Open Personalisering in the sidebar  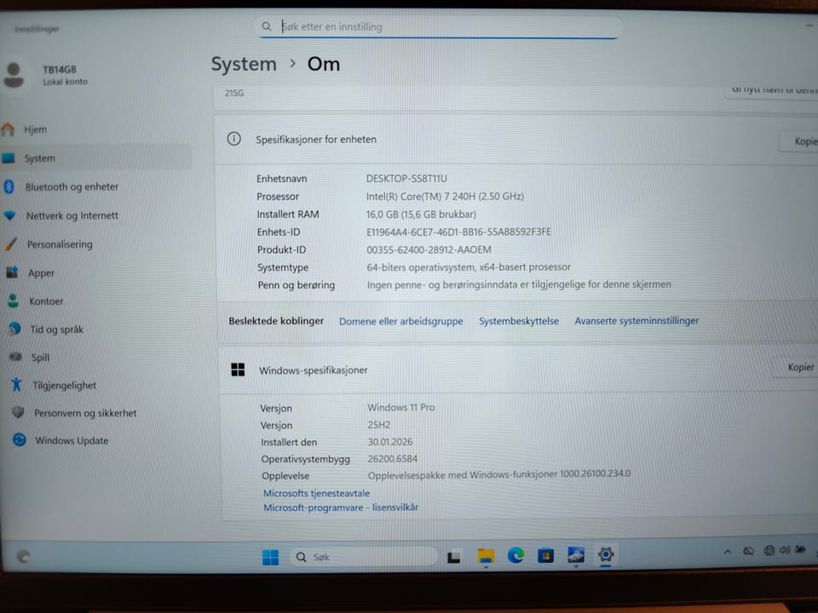point(59,244)
